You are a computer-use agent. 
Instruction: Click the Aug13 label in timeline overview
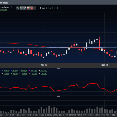(x=109, y=115)
